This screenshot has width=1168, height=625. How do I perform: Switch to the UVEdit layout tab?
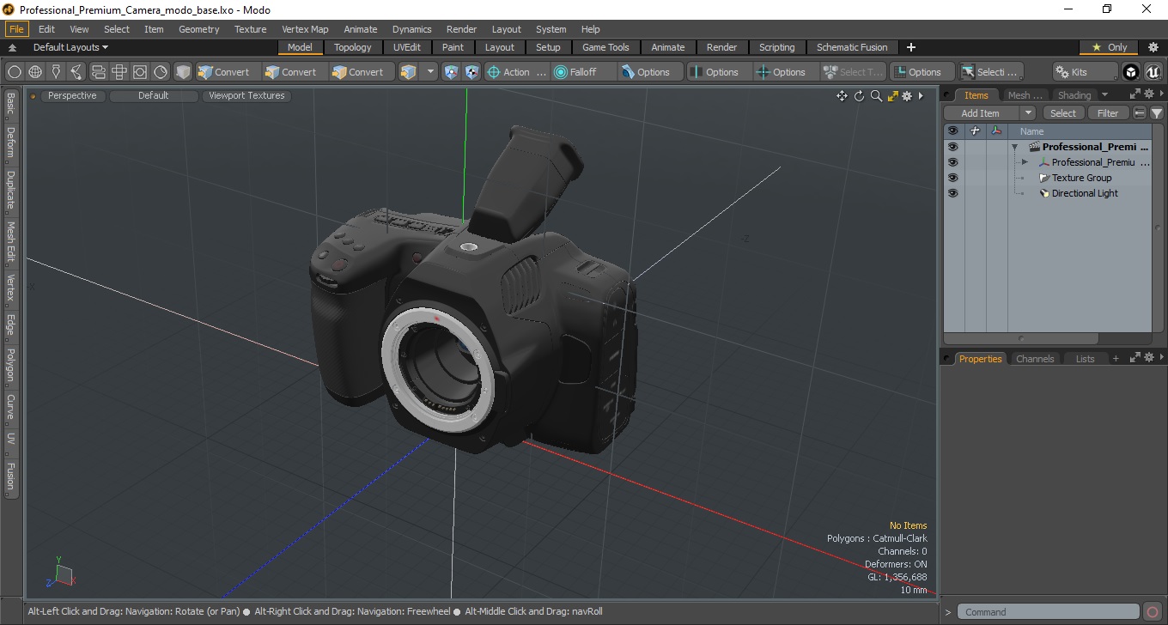click(x=407, y=47)
